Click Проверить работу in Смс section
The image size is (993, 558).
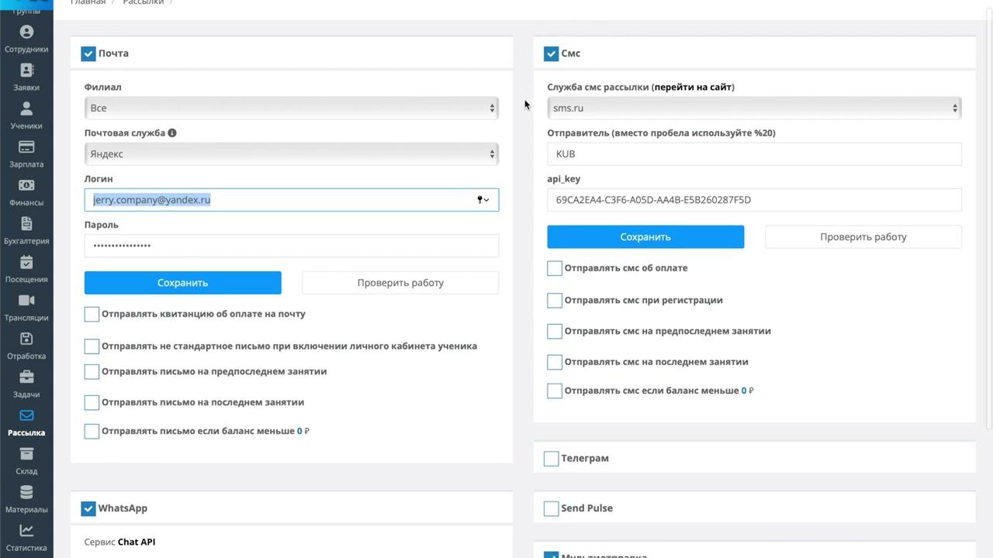(863, 237)
